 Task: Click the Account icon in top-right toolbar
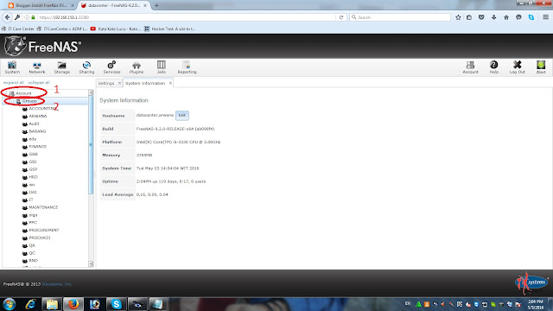click(x=470, y=67)
